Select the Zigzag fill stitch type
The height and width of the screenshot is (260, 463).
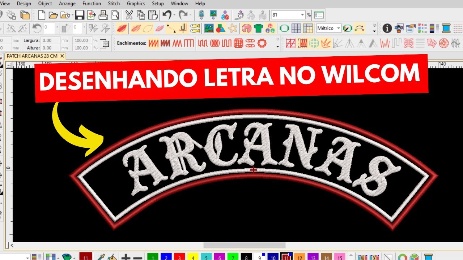(x=177, y=44)
